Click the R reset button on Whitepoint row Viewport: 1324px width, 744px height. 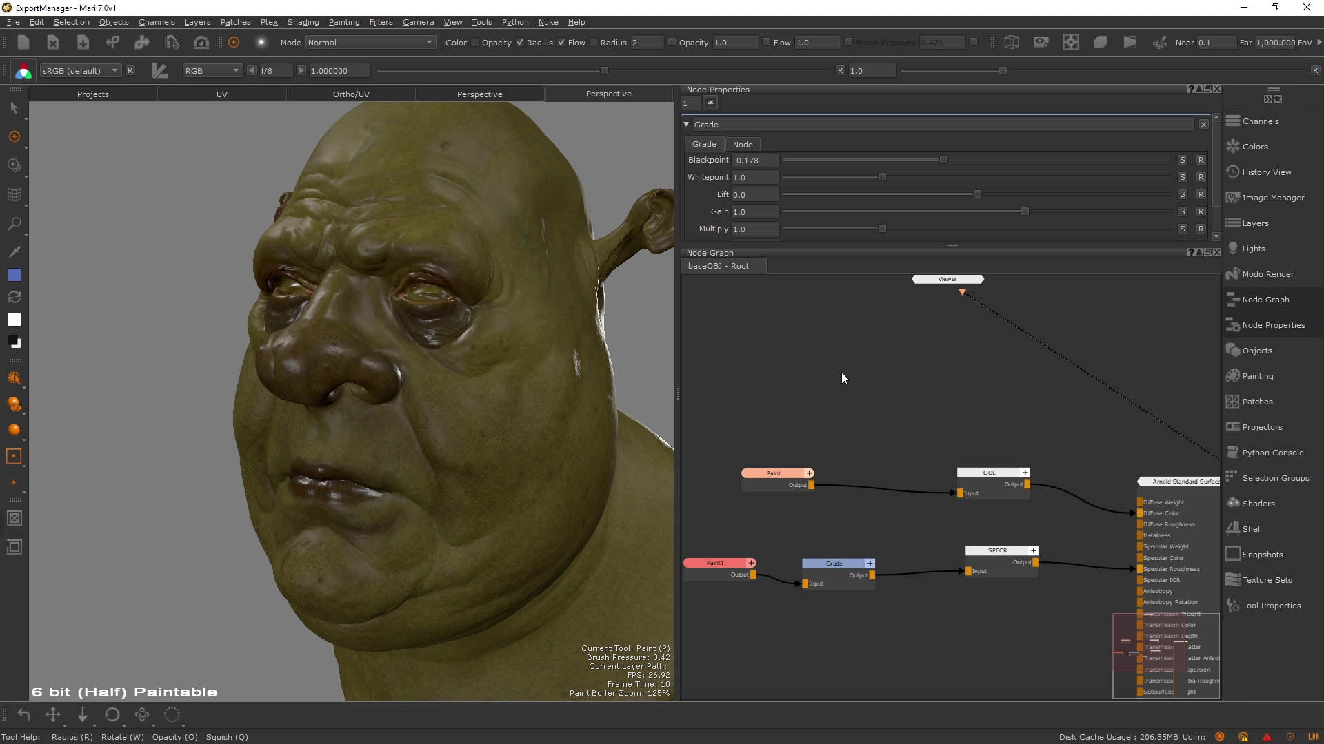(1201, 177)
